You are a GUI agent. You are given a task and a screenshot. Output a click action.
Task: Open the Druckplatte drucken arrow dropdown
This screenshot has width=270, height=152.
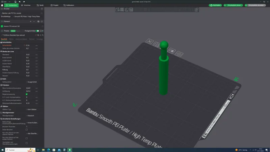click(x=246, y=5)
